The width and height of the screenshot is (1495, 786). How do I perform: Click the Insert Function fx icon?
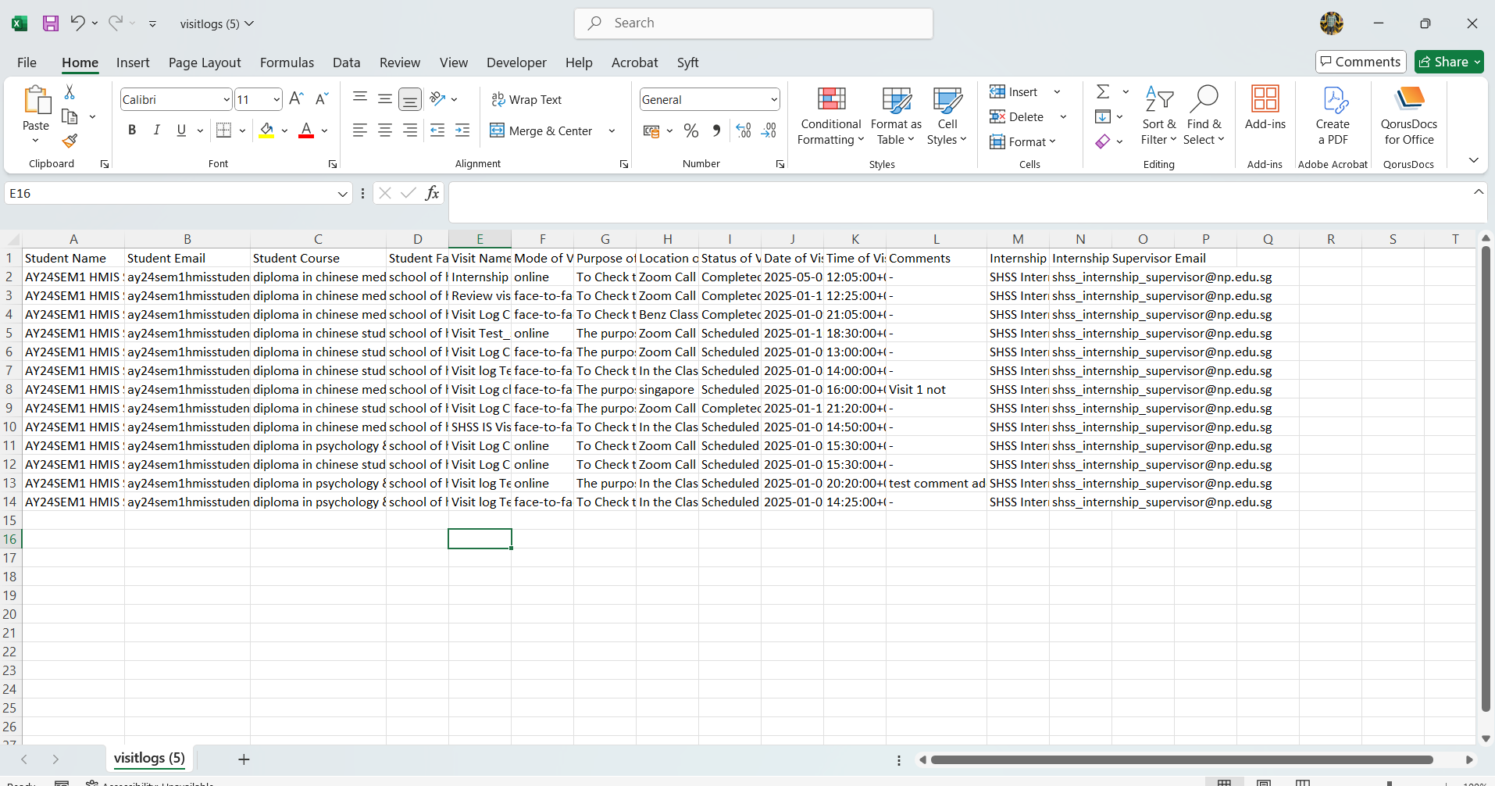432,193
